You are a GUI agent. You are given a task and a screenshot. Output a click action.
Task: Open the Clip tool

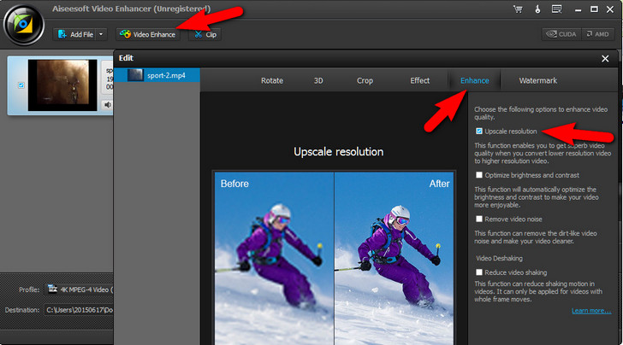205,34
